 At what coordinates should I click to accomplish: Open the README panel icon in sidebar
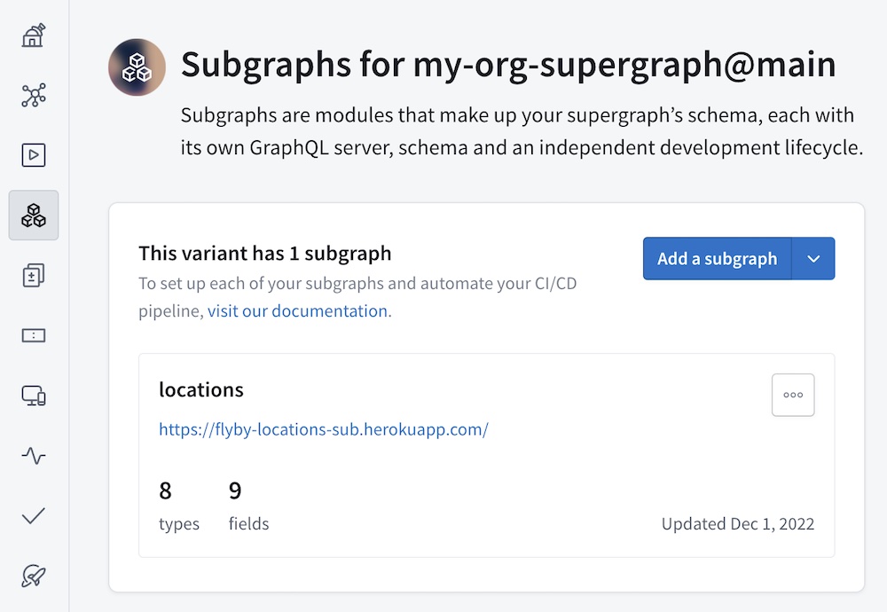[34, 335]
